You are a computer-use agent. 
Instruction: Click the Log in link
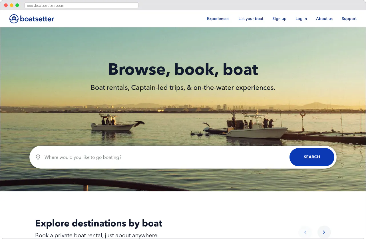coord(301,19)
